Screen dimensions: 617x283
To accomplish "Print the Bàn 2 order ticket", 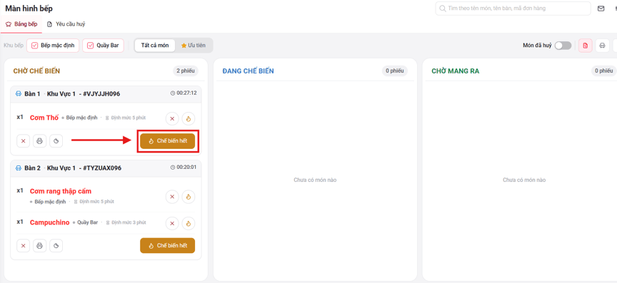I will pos(39,246).
